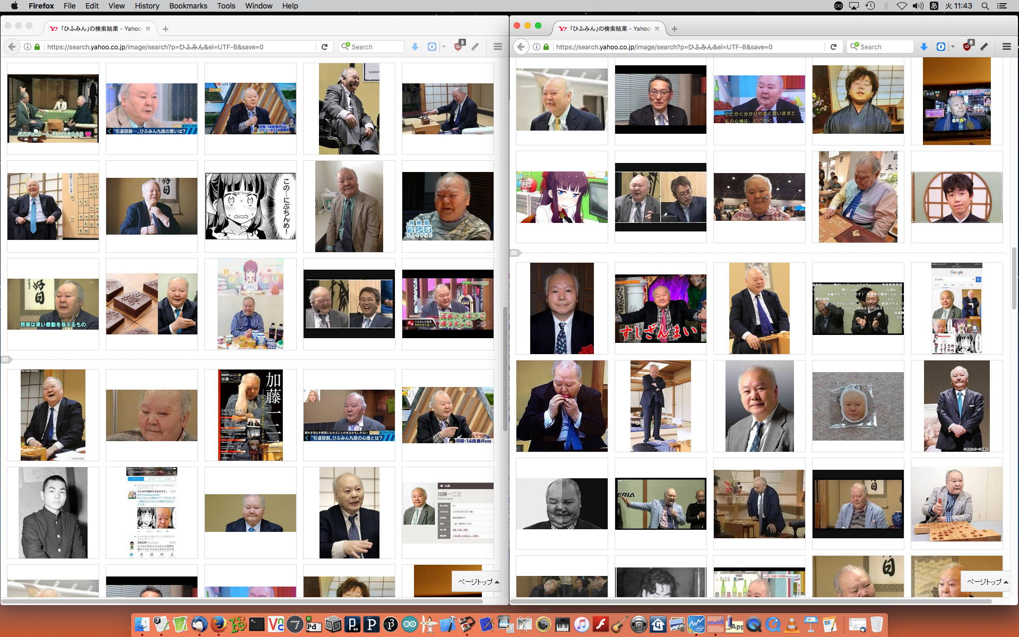Image resolution: width=1019 pixels, height=637 pixels.
Task: Open Spotlight search in menu bar
Action: (985, 6)
